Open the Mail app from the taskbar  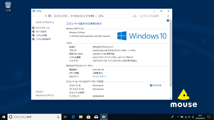pyautogui.click(x=96, y=117)
